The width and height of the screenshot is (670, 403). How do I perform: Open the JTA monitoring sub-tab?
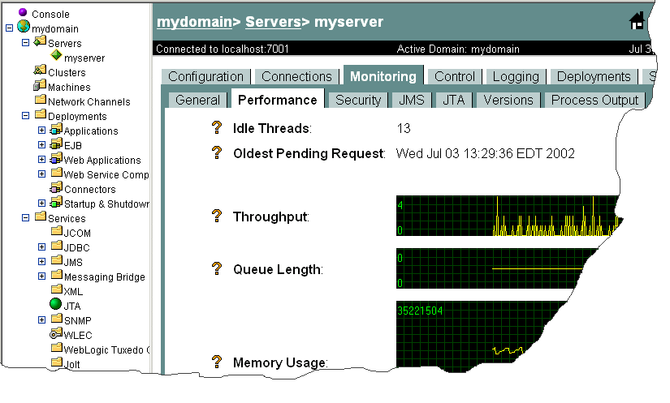point(453,100)
